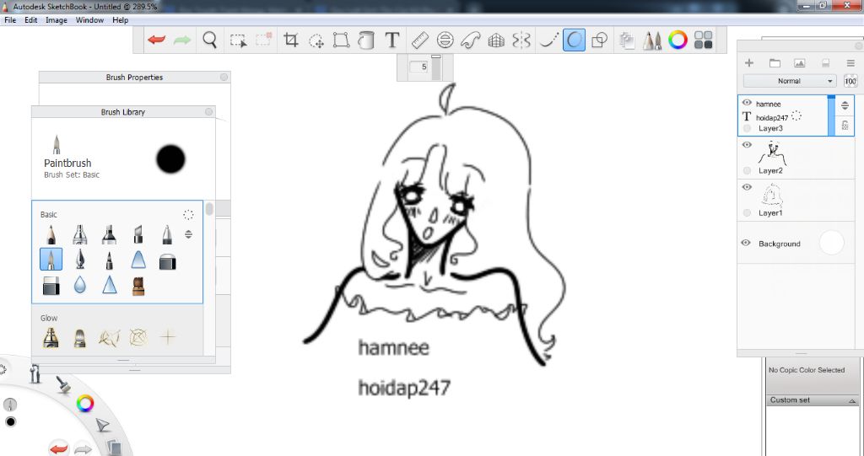864x456 pixels.
Task: Click Basic brush set reorder arrows
Action: click(x=188, y=234)
